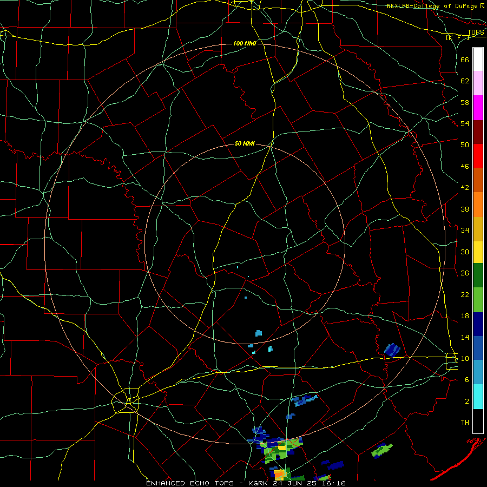Click the legend value 50
Screen dimensions: 487x487
pos(465,144)
